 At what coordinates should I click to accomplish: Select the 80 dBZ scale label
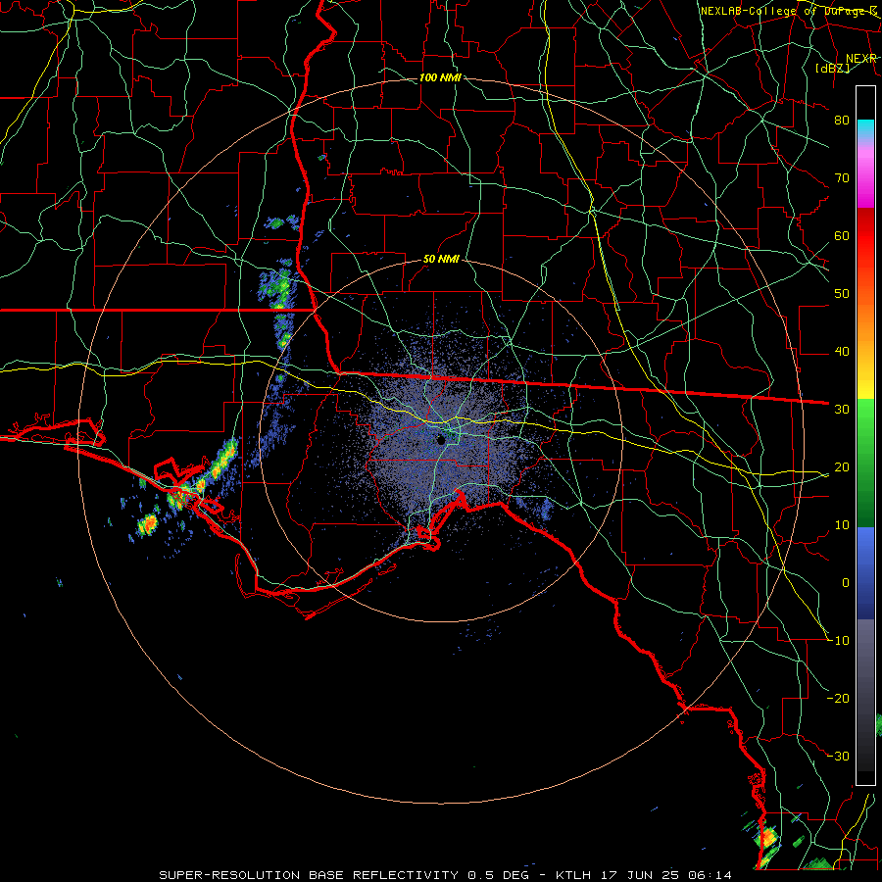[842, 121]
